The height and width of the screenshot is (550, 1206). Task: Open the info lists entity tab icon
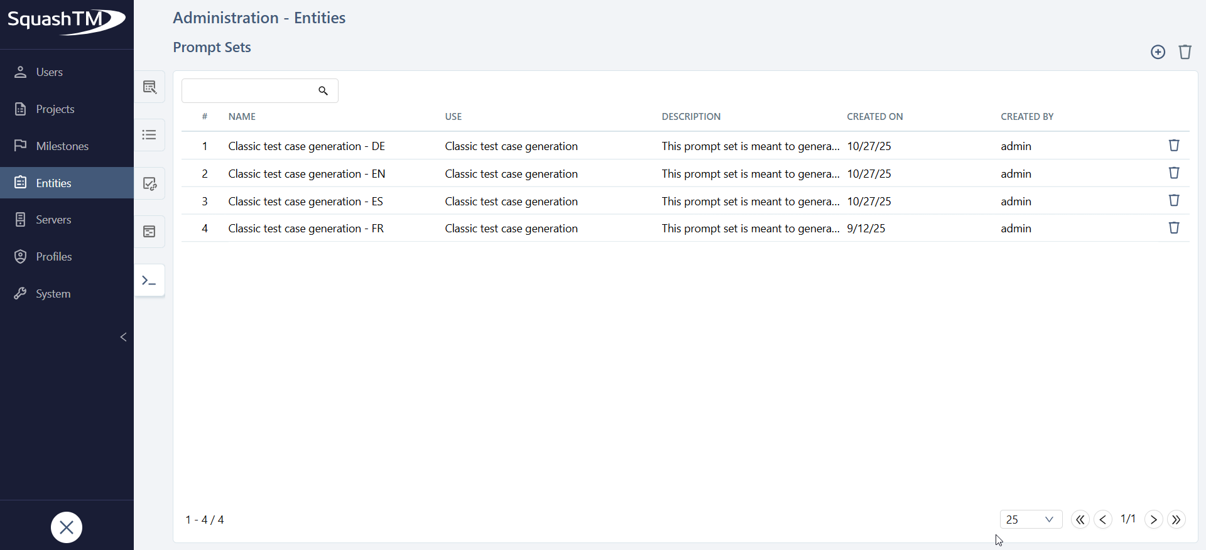pos(149,135)
